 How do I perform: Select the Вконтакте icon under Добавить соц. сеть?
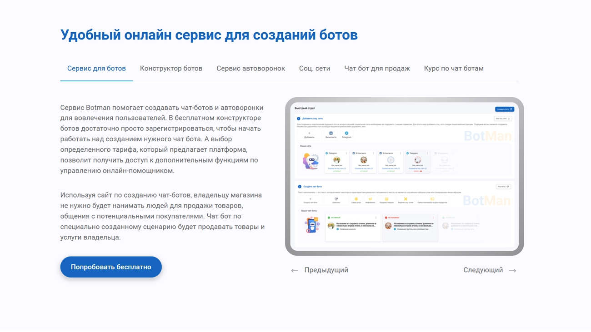(331, 134)
